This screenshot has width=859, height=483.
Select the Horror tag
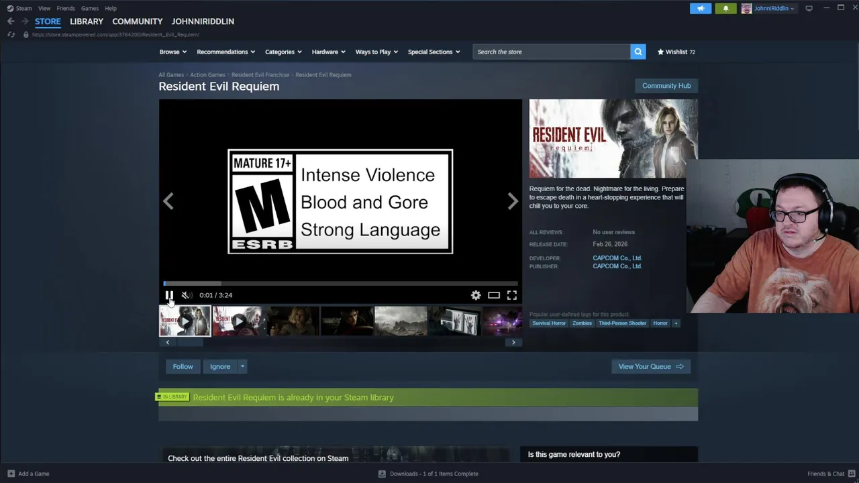(x=660, y=323)
